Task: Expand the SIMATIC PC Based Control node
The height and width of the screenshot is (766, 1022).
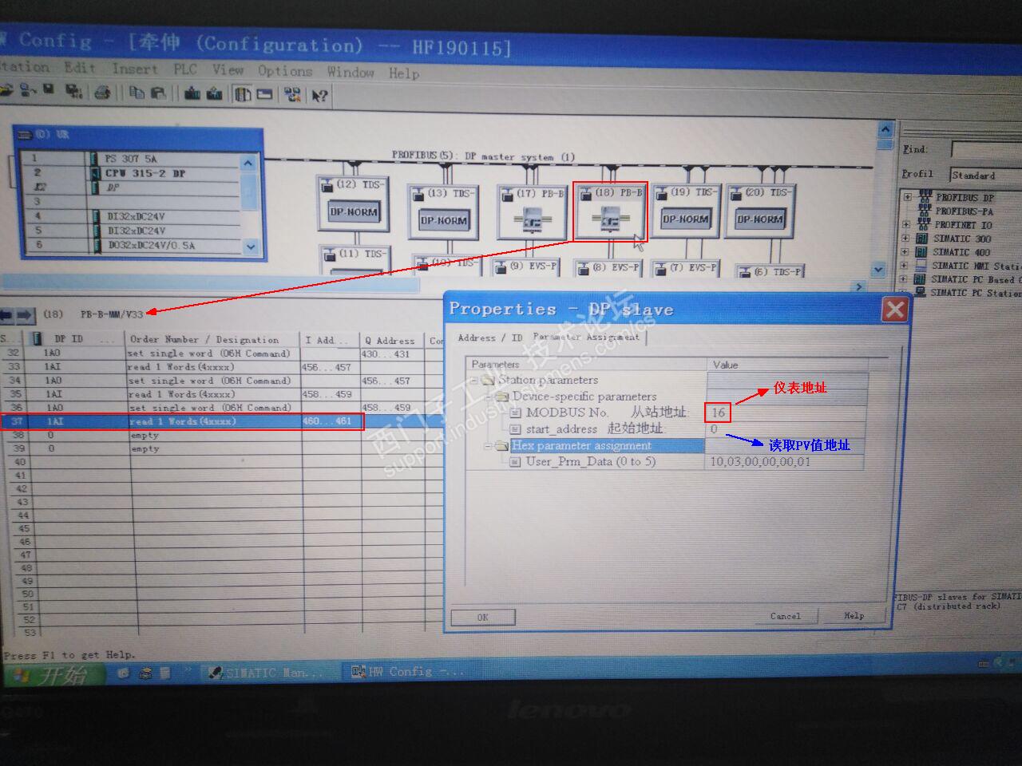Action: coord(905,279)
